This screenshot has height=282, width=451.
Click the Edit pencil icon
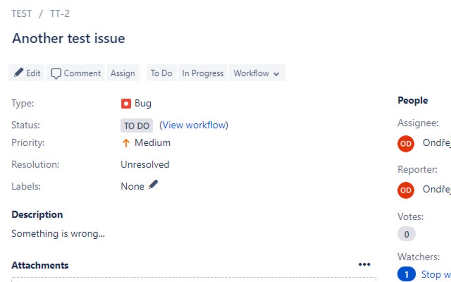click(18, 73)
